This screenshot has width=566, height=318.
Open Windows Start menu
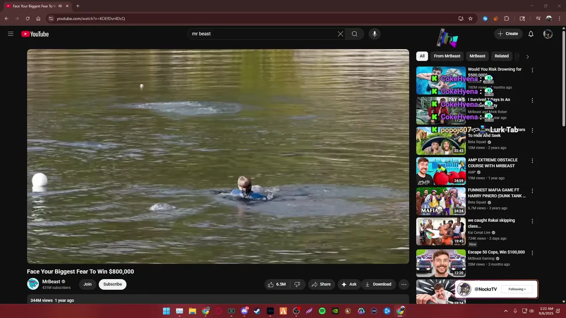(166, 311)
